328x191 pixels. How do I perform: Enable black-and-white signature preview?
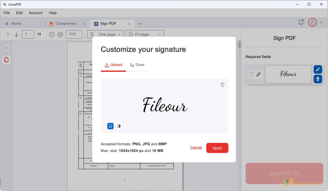click(x=119, y=126)
